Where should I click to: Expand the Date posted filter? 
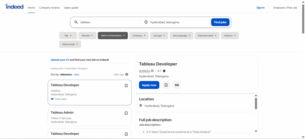pos(70,44)
